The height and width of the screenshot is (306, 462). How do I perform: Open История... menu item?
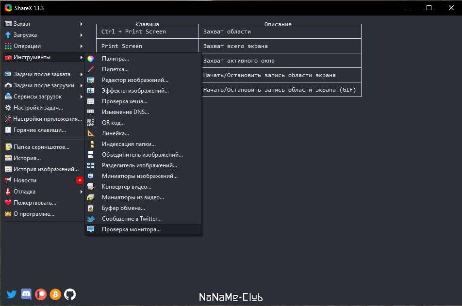coord(44,158)
